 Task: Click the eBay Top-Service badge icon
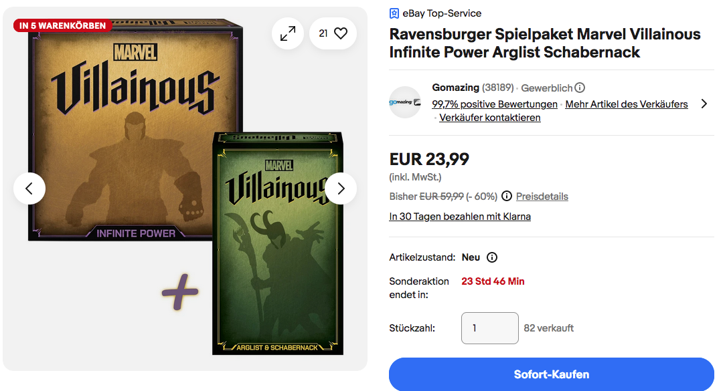point(394,13)
